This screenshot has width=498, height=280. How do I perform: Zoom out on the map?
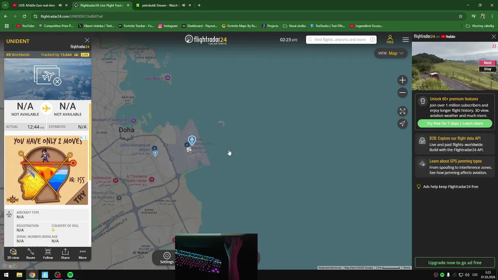click(402, 93)
